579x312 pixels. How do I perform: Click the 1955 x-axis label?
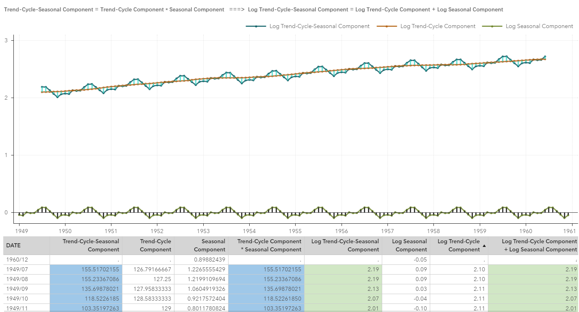click(x=295, y=231)
